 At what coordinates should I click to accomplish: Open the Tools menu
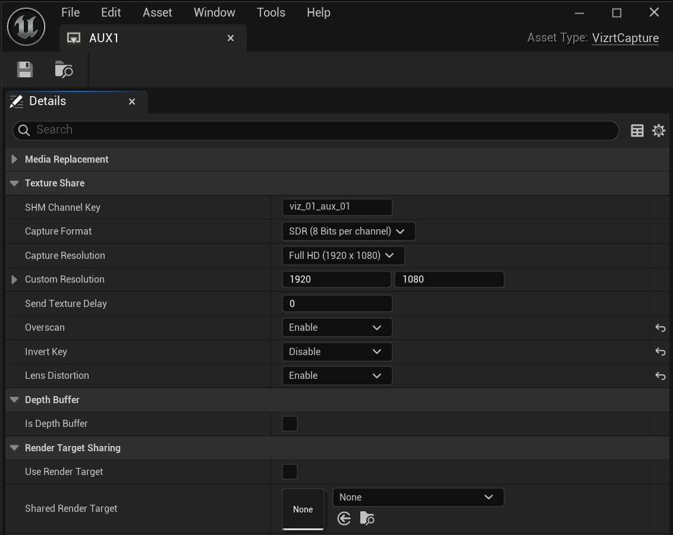coord(271,12)
